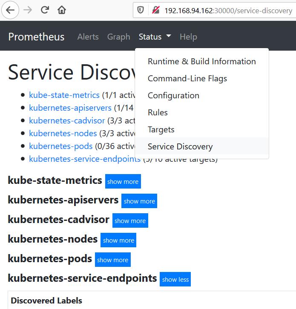The width and height of the screenshot is (296, 309).
Task: Choose Rules from Status menu
Action: (202, 112)
